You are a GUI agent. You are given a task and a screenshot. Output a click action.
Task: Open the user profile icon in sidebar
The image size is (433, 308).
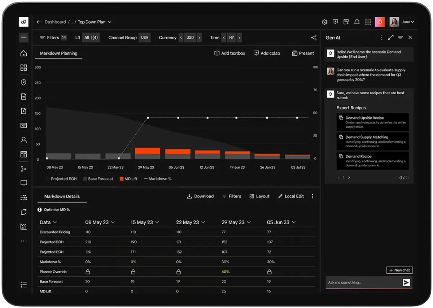pyautogui.click(x=24, y=140)
